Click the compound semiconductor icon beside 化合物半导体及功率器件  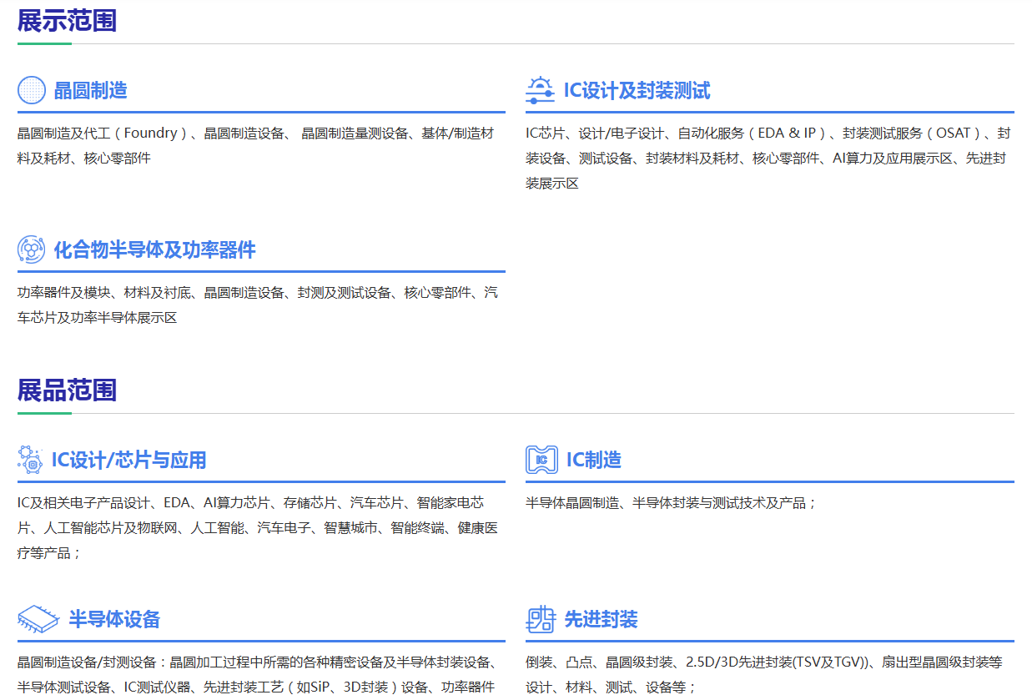pyautogui.click(x=32, y=249)
